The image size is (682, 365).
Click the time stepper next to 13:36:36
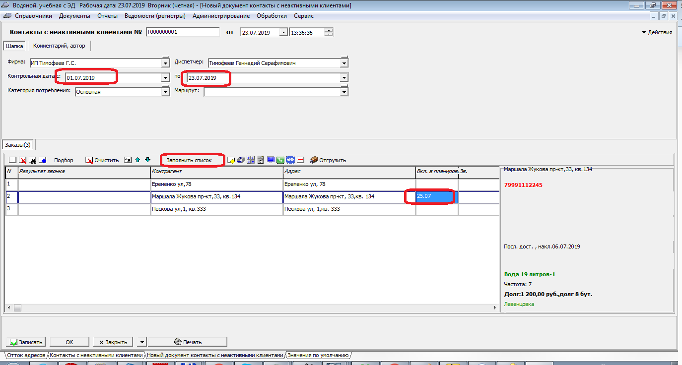(329, 32)
